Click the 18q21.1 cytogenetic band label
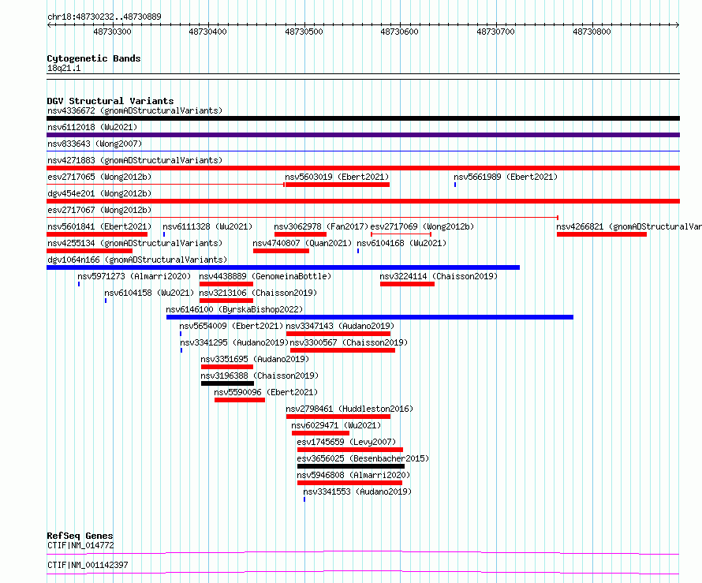 [x=64, y=68]
